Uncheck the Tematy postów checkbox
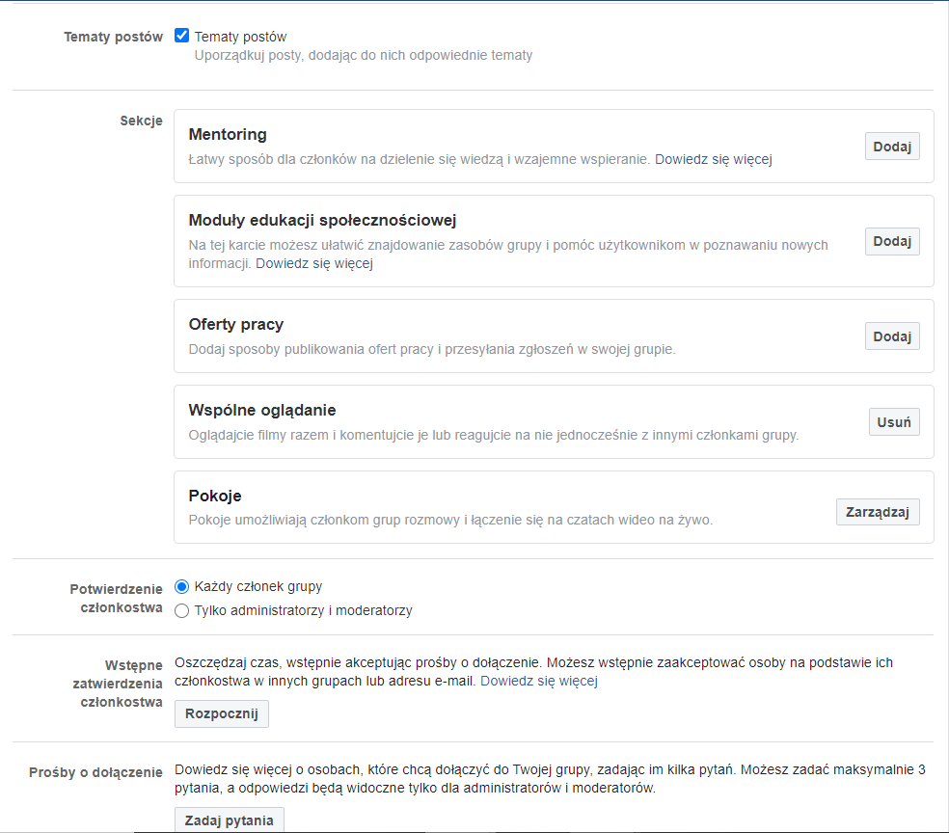The width and height of the screenshot is (949, 833). [x=181, y=36]
